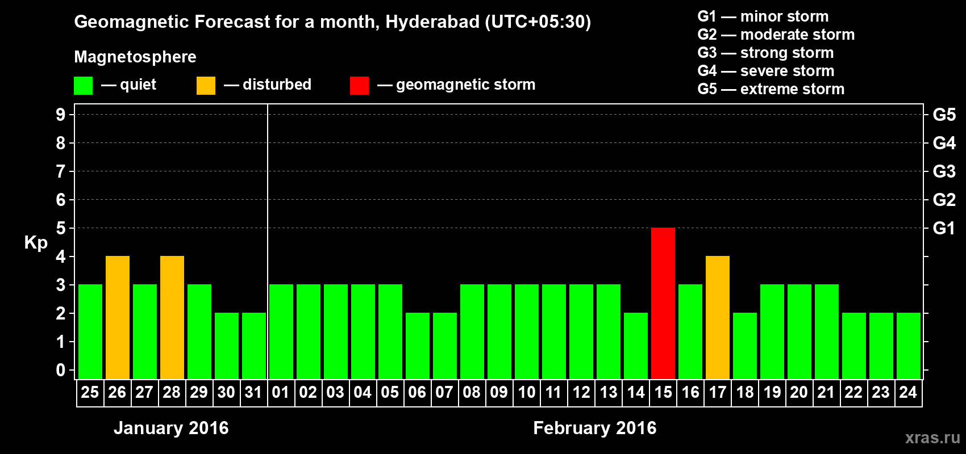Select the red storm bar for February 15

coord(663,304)
